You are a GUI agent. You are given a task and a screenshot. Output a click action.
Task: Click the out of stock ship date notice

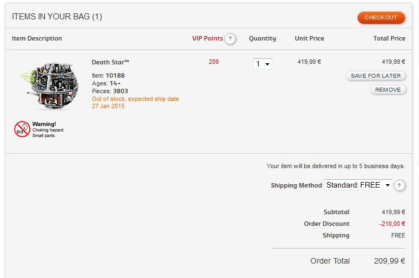click(135, 103)
